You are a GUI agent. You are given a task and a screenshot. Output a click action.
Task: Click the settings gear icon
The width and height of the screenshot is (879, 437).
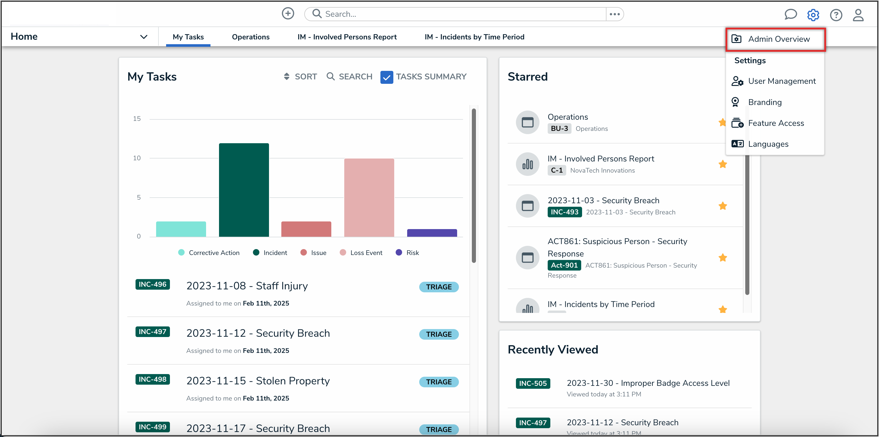(x=813, y=15)
